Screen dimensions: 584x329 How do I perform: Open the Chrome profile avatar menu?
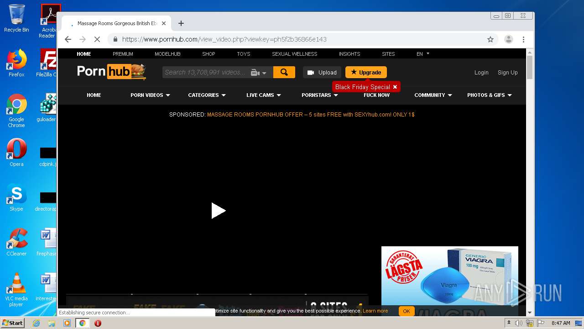coord(509,39)
